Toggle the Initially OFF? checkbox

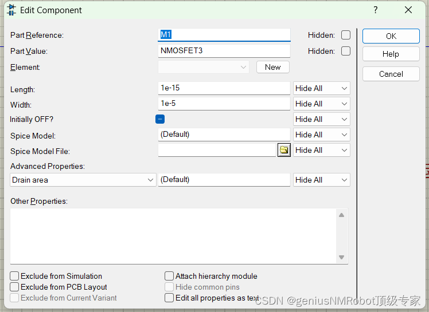click(x=160, y=119)
